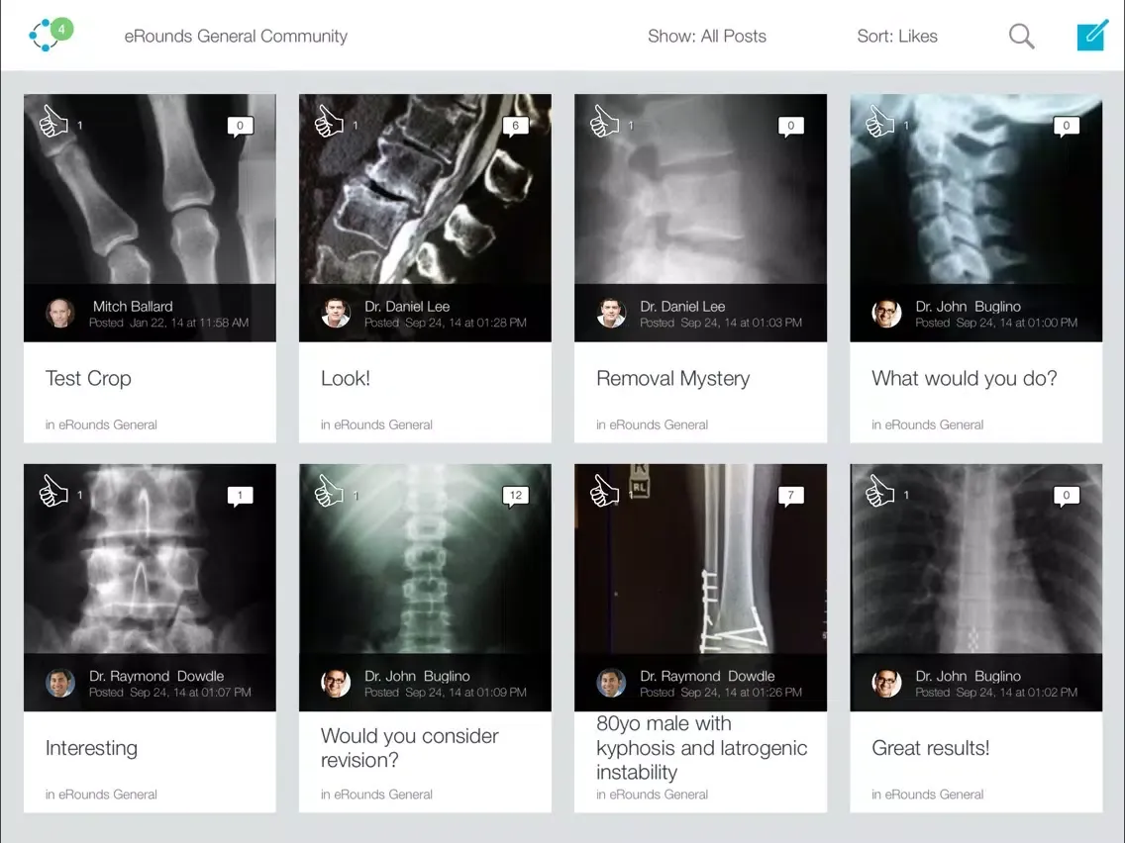Viewport: 1125px width, 843px height.
Task: Like the Look! post thumbs-up
Action: click(329, 123)
